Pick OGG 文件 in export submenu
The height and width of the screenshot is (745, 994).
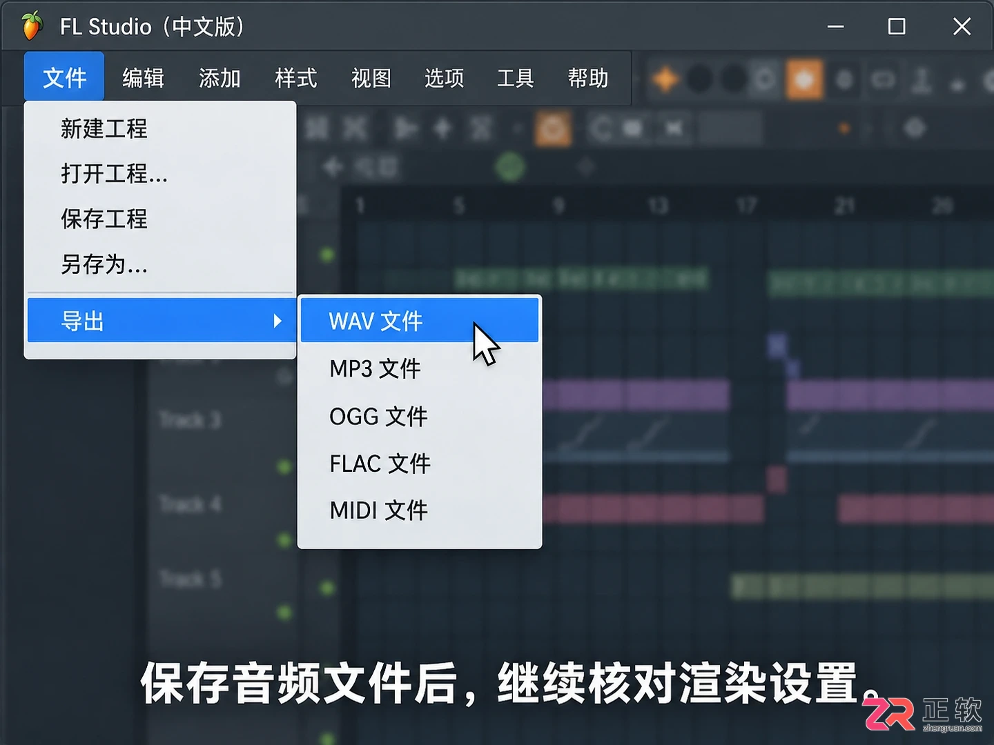[420, 416]
